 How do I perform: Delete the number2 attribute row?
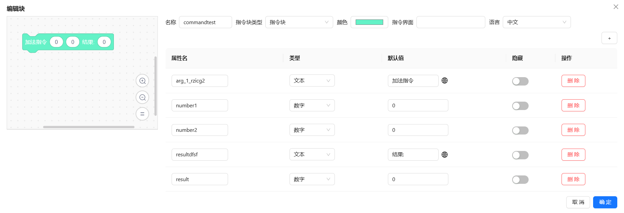(573, 130)
